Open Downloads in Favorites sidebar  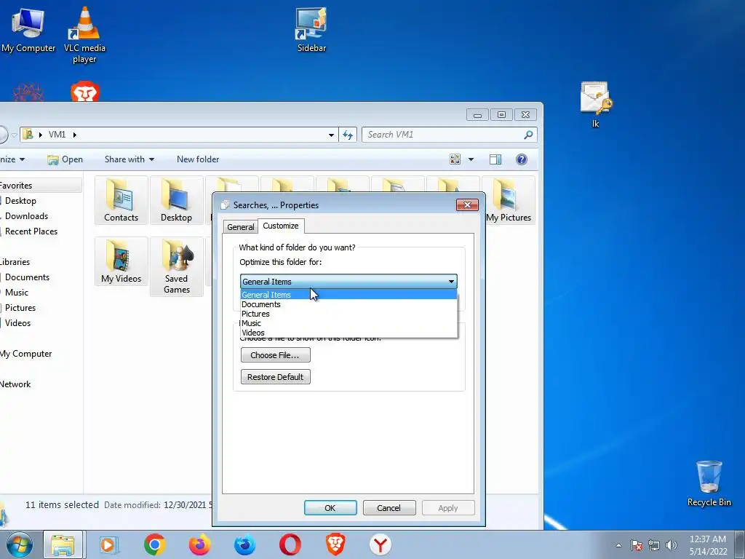[x=27, y=216]
